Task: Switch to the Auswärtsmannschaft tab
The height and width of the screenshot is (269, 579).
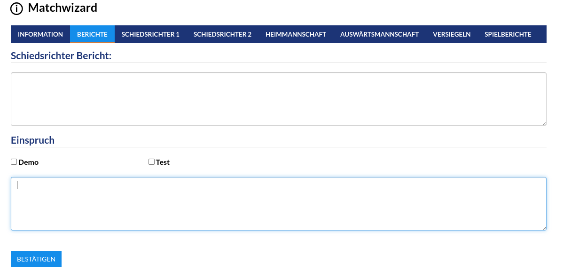Action: pyautogui.click(x=379, y=34)
